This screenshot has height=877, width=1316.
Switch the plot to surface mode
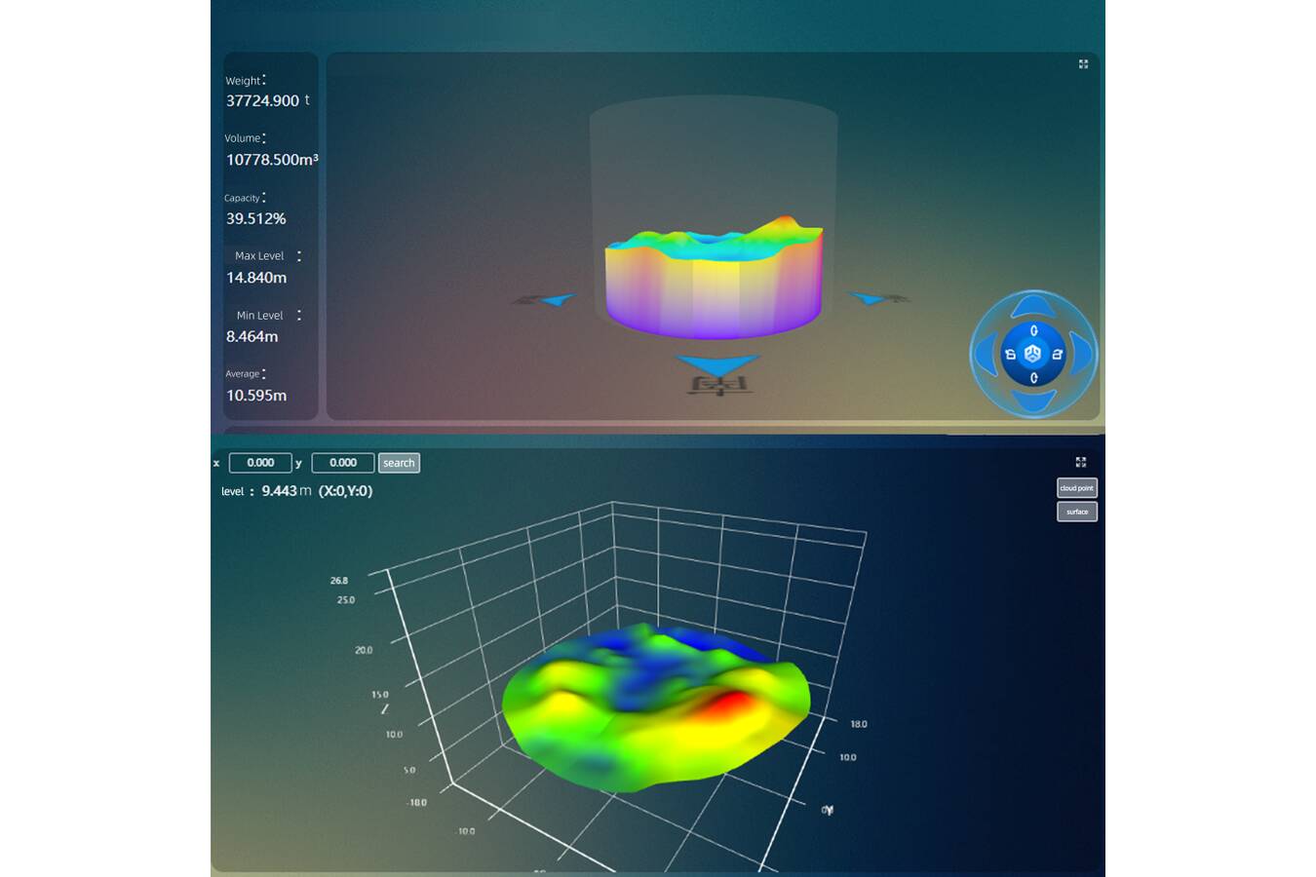tap(1076, 512)
